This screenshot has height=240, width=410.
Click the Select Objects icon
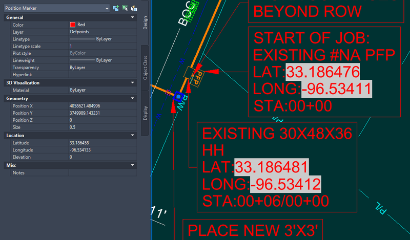125,8
